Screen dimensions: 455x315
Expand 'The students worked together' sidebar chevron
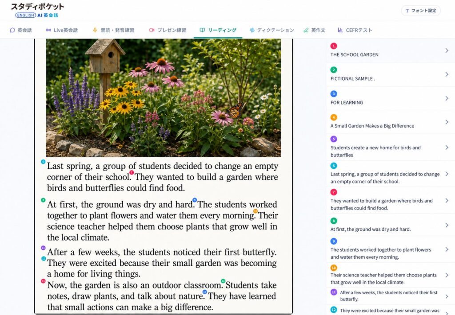point(447,249)
